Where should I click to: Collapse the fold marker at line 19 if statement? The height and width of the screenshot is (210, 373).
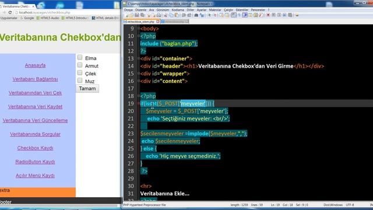click(139, 104)
